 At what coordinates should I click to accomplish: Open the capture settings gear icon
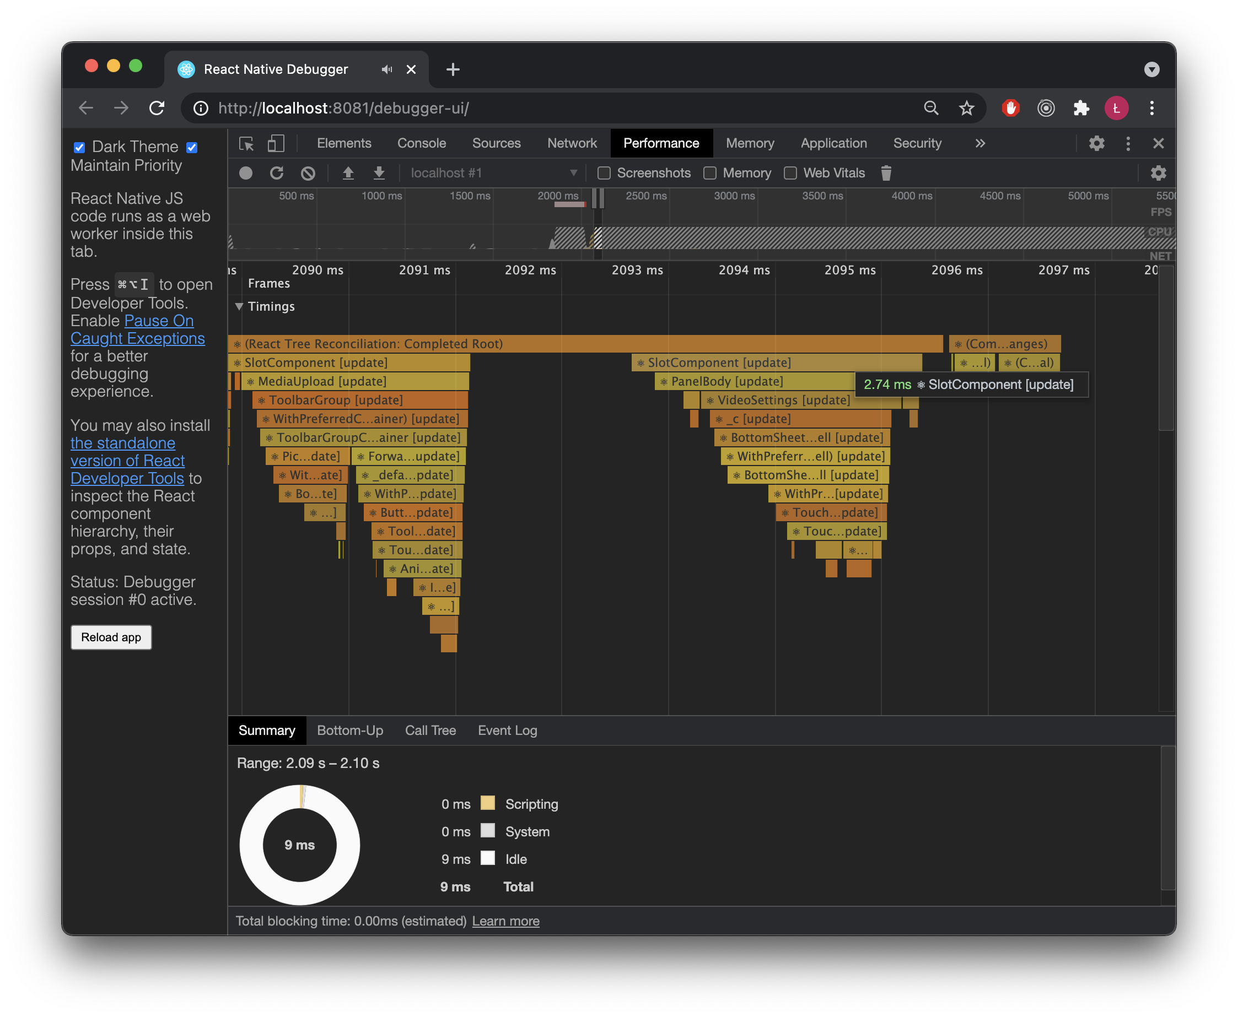point(1158,174)
